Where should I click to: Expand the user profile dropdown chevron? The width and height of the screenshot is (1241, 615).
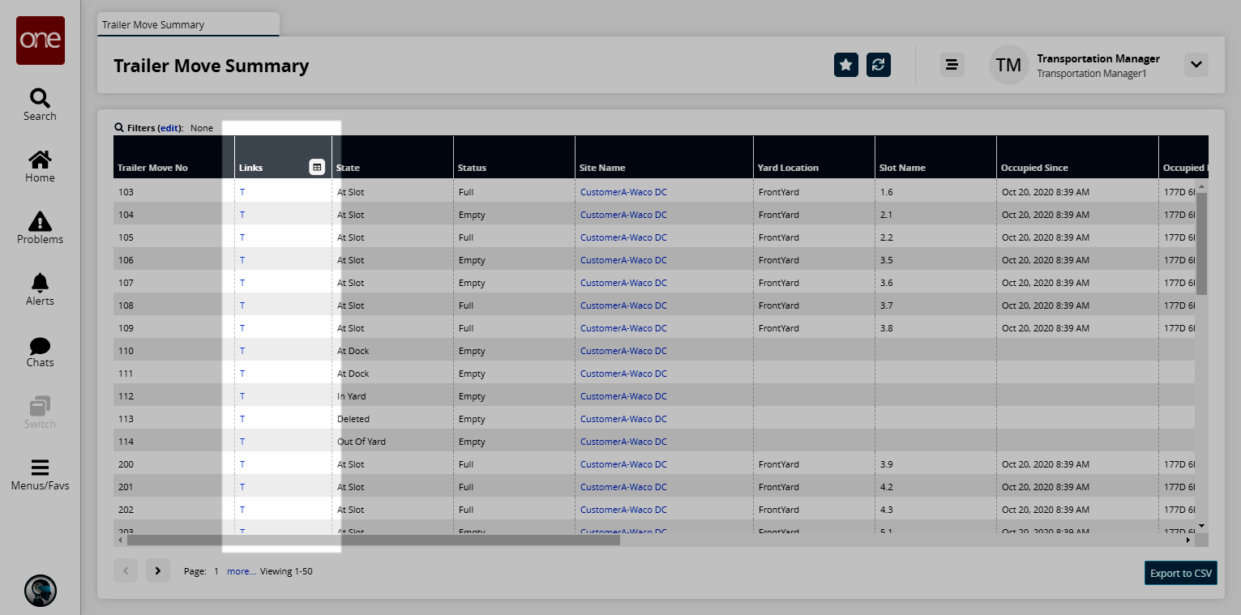point(1196,65)
